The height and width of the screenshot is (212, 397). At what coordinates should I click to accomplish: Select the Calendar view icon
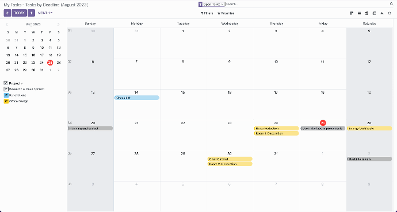click(367, 13)
